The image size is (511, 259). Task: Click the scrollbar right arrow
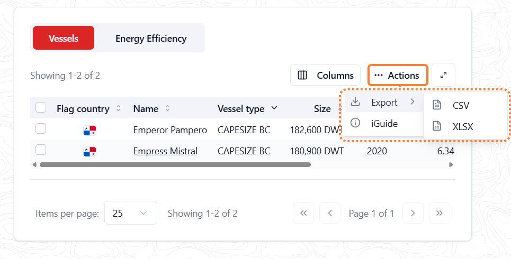[451, 164]
